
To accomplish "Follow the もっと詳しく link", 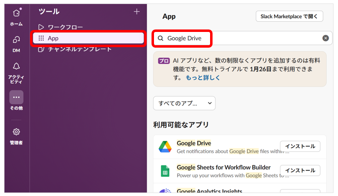I will pyautogui.click(x=203, y=78).
